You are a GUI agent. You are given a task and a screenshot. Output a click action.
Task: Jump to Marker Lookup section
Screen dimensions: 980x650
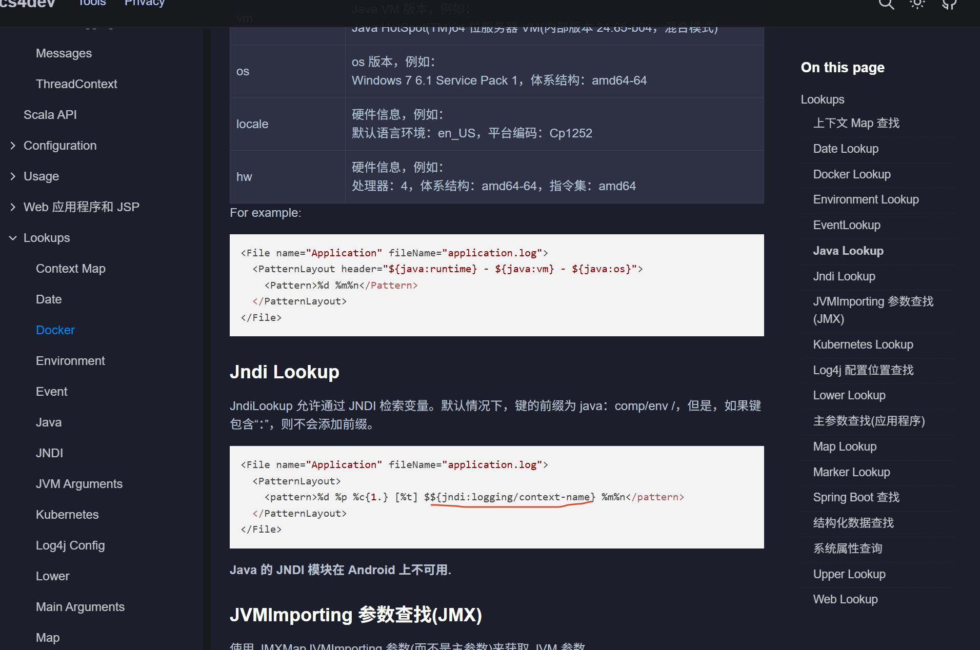pyautogui.click(x=851, y=472)
